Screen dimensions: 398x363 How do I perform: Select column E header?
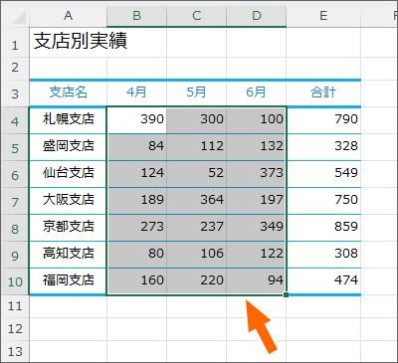[x=323, y=16]
